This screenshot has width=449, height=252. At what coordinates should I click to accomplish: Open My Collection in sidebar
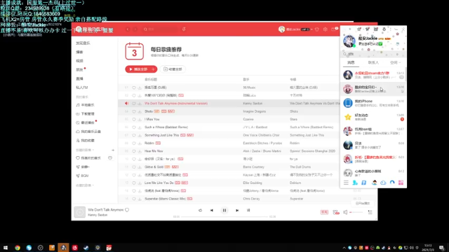click(x=85, y=141)
